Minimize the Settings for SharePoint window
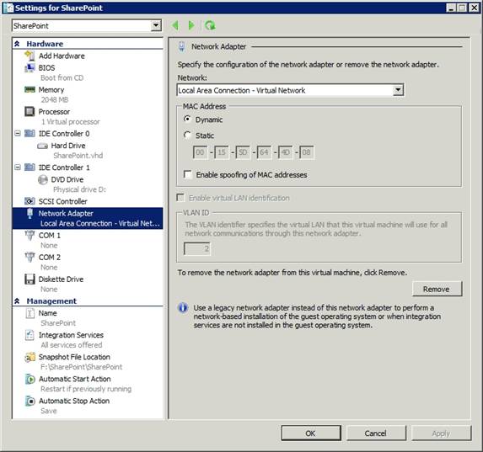Image resolution: width=483 pixels, height=452 pixels. 451,8
